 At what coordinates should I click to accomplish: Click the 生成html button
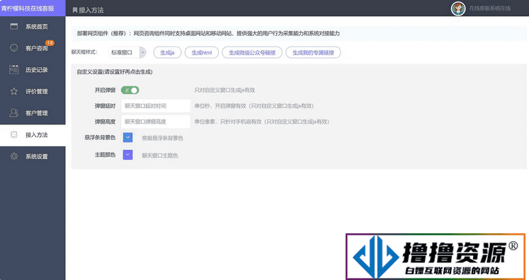pyautogui.click(x=202, y=52)
